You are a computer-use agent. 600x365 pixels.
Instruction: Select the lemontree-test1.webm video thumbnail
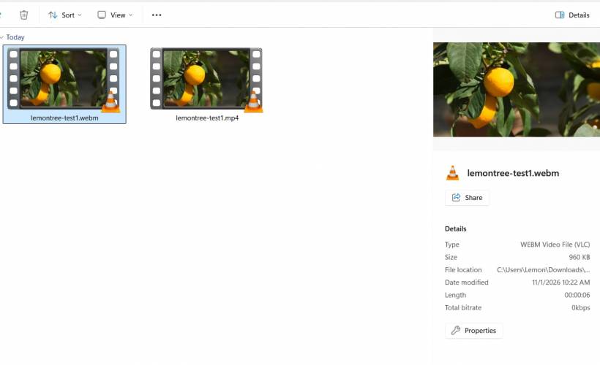(x=64, y=78)
